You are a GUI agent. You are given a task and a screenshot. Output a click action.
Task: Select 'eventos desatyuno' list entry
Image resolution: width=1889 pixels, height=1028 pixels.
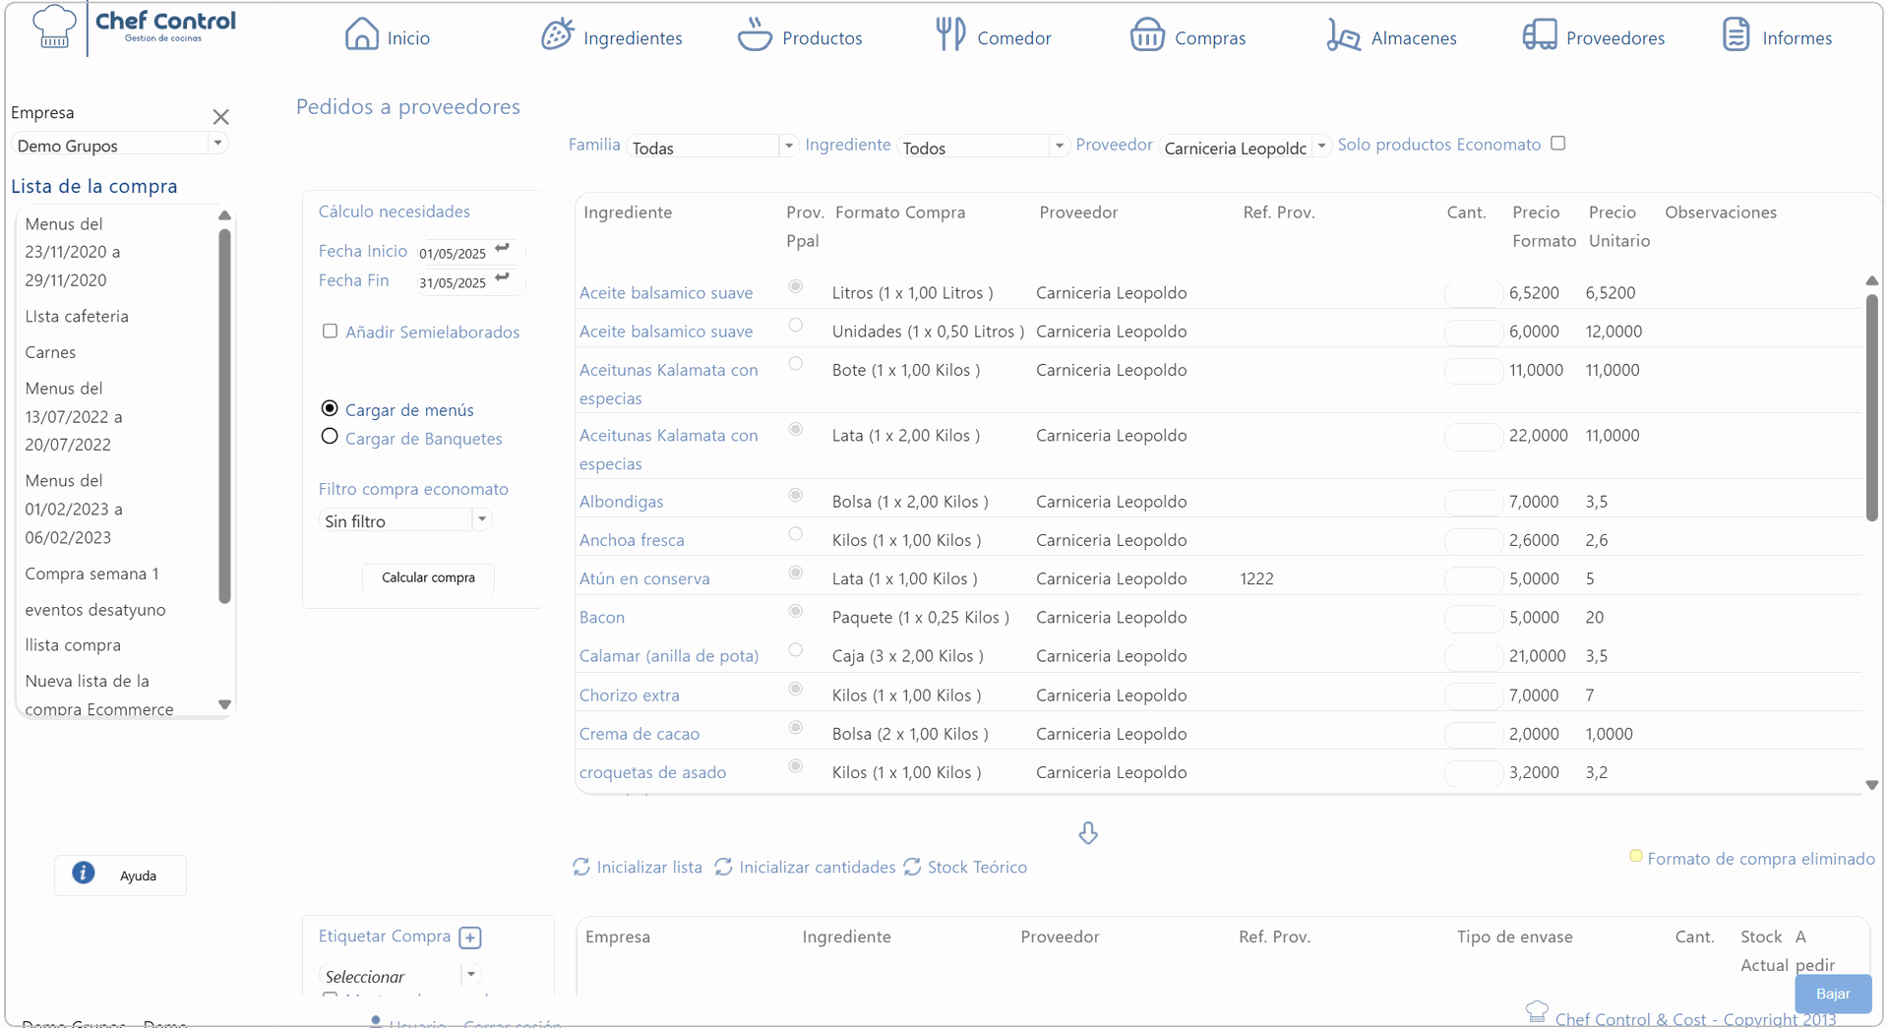95,610
